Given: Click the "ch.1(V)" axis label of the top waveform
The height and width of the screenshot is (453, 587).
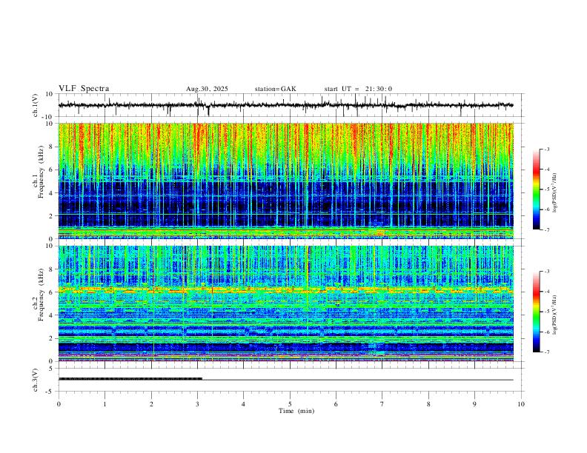Looking at the screenshot, I should tap(36, 105).
